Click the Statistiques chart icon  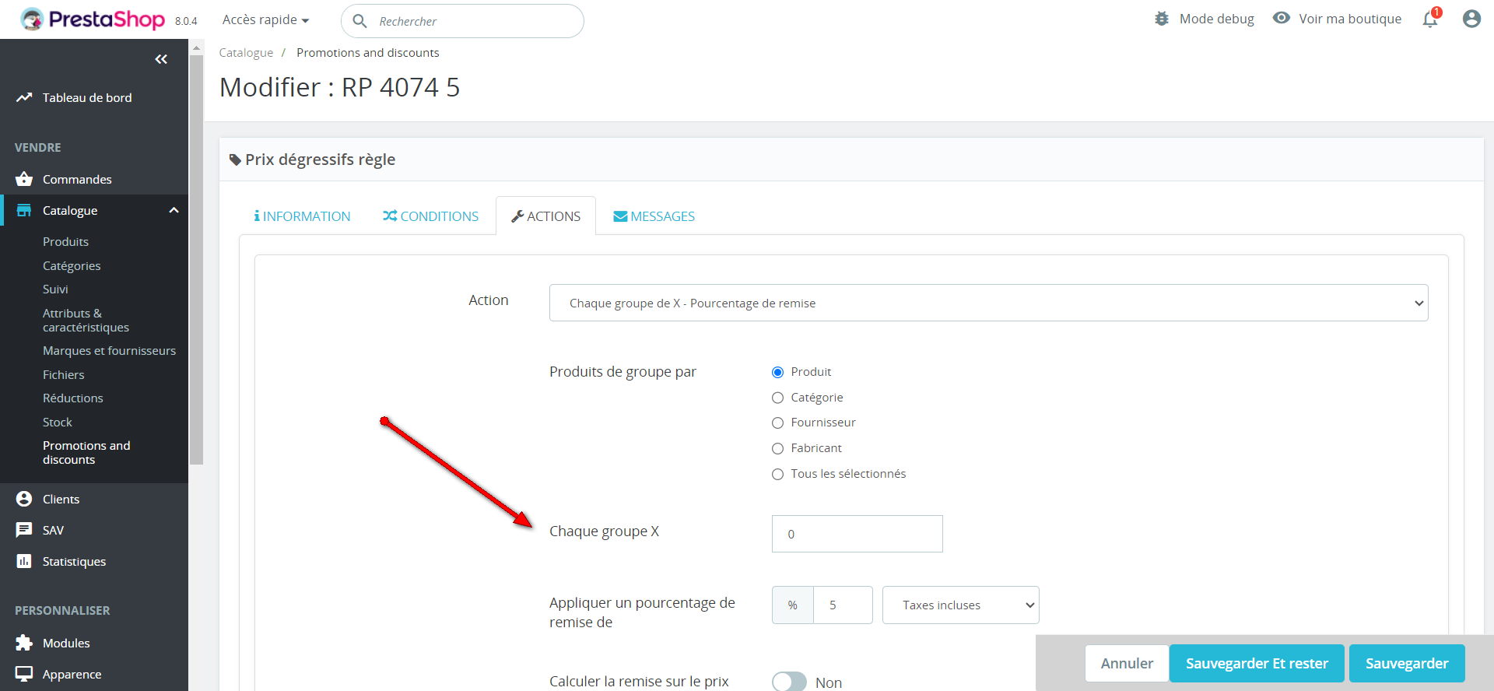pyautogui.click(x=24, y=561)
